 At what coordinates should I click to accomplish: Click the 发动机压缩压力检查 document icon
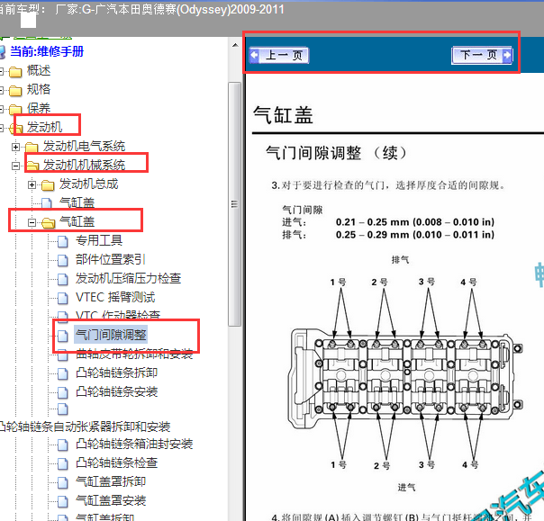(62, 279)
